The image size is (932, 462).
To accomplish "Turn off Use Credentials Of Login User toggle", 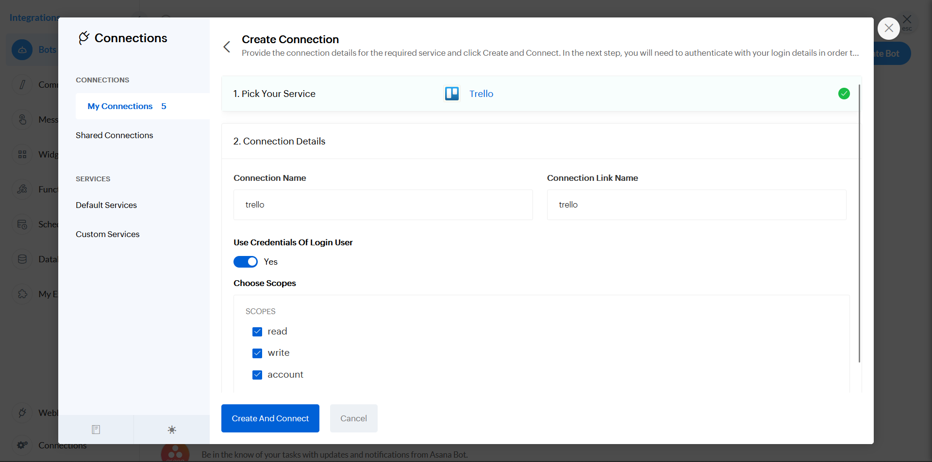I will pos(246,262).
